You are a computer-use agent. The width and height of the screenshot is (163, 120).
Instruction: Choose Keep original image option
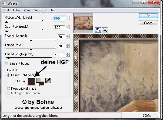click(x=9, y=88)
